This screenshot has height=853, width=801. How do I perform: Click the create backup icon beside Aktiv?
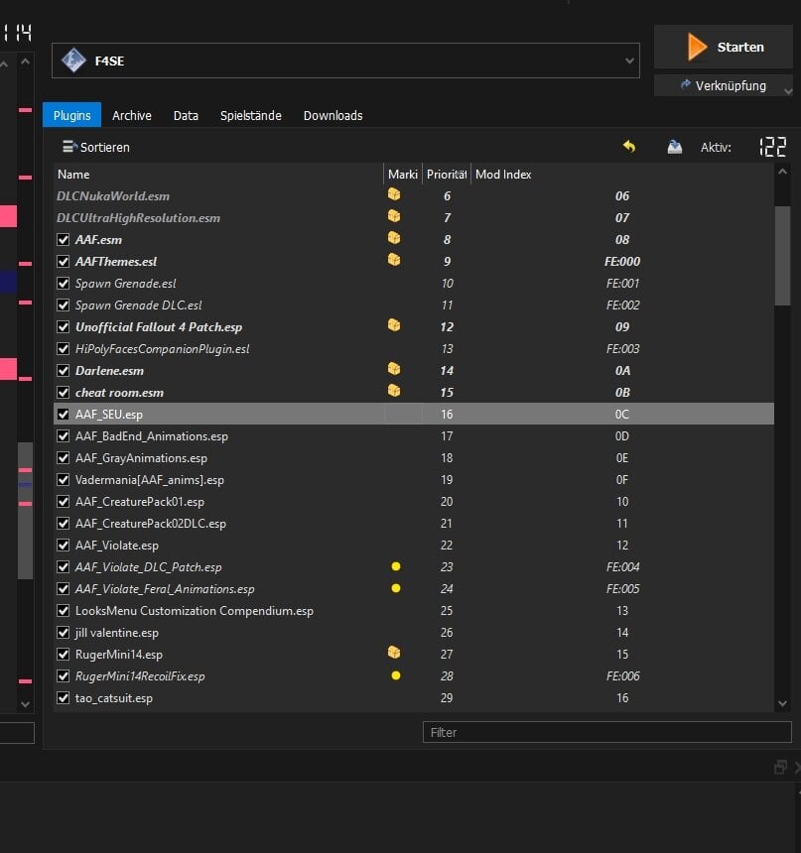[675, 147]
